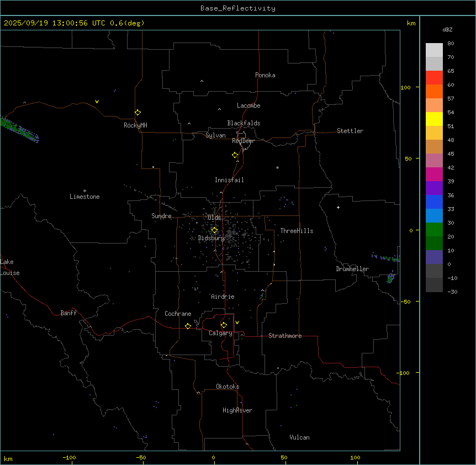Viewport: 476px width, 465px height.
Task: Select the Stettler city label
Action: tap(350, 131)
